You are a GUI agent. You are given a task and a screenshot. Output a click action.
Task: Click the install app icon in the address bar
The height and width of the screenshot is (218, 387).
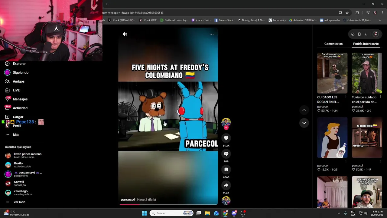pos(340,13)
